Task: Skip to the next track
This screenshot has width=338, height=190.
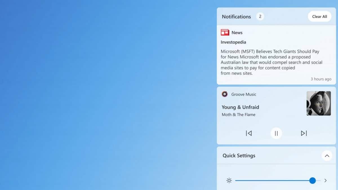Action: click(304, 133)
